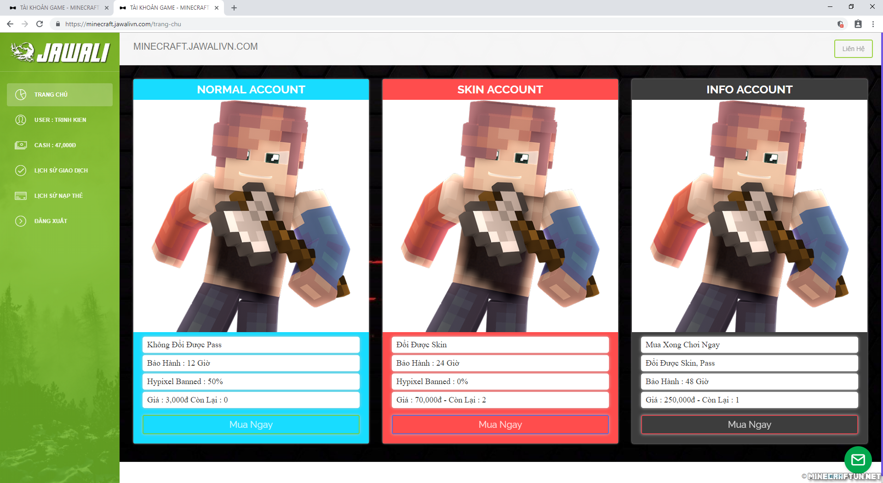Switch to the first Tài Khoản Game tab

[x=58, y=8]
